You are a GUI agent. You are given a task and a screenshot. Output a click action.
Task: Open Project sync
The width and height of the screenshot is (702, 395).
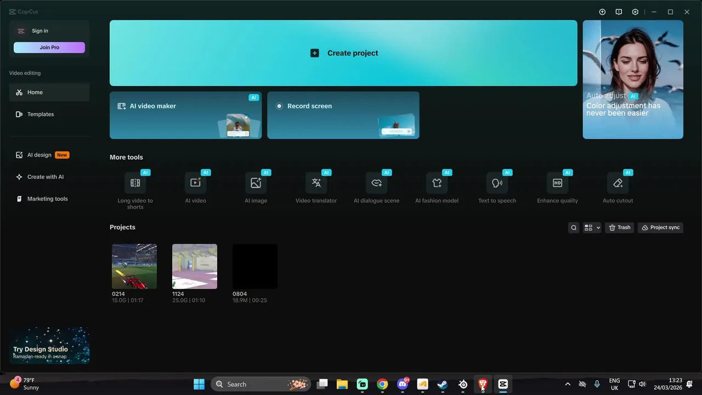point(660,228)
